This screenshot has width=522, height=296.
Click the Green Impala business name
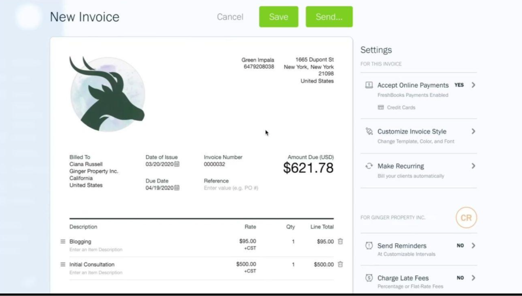258,60
